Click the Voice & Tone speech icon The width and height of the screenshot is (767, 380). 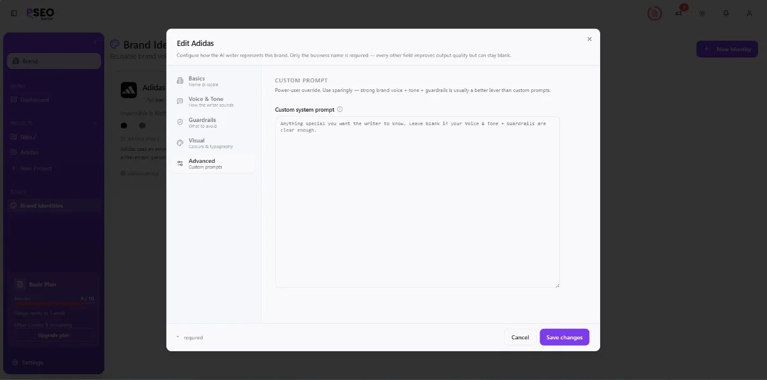(180, 101)
